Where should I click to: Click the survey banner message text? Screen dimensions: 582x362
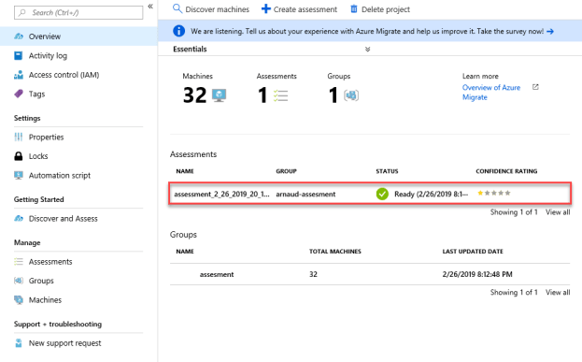[x=367, y=31]
